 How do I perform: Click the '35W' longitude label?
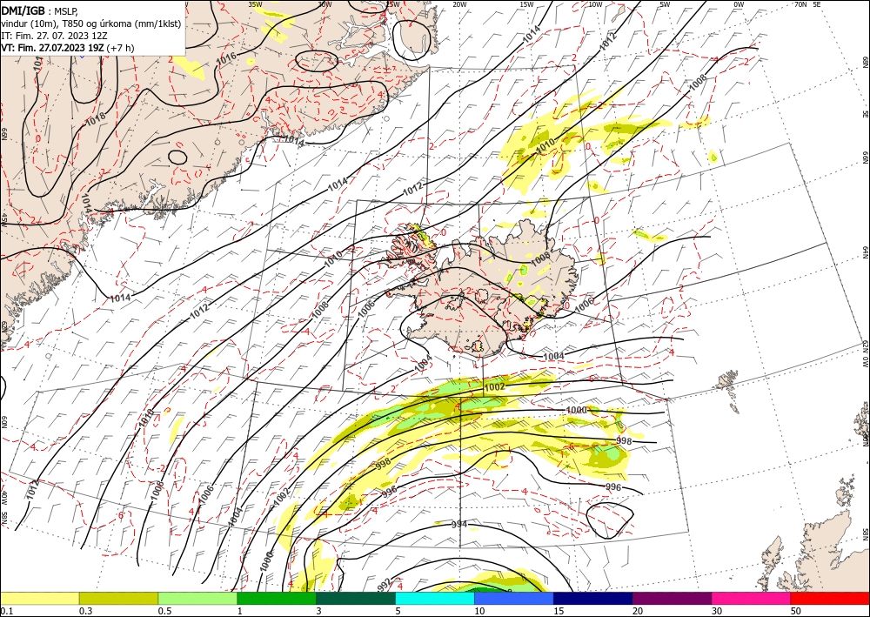point(255,4)
